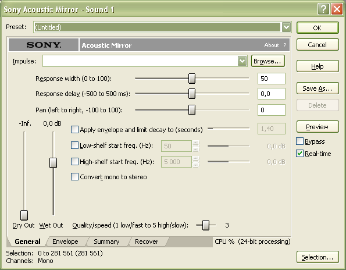Click the Low-shelf 0,0 dB gain readout
This screenshot has height=270, width=346.
(x=276, y=146)
